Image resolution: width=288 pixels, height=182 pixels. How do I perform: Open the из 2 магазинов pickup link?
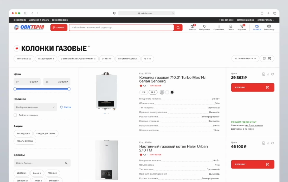(254, 125)
